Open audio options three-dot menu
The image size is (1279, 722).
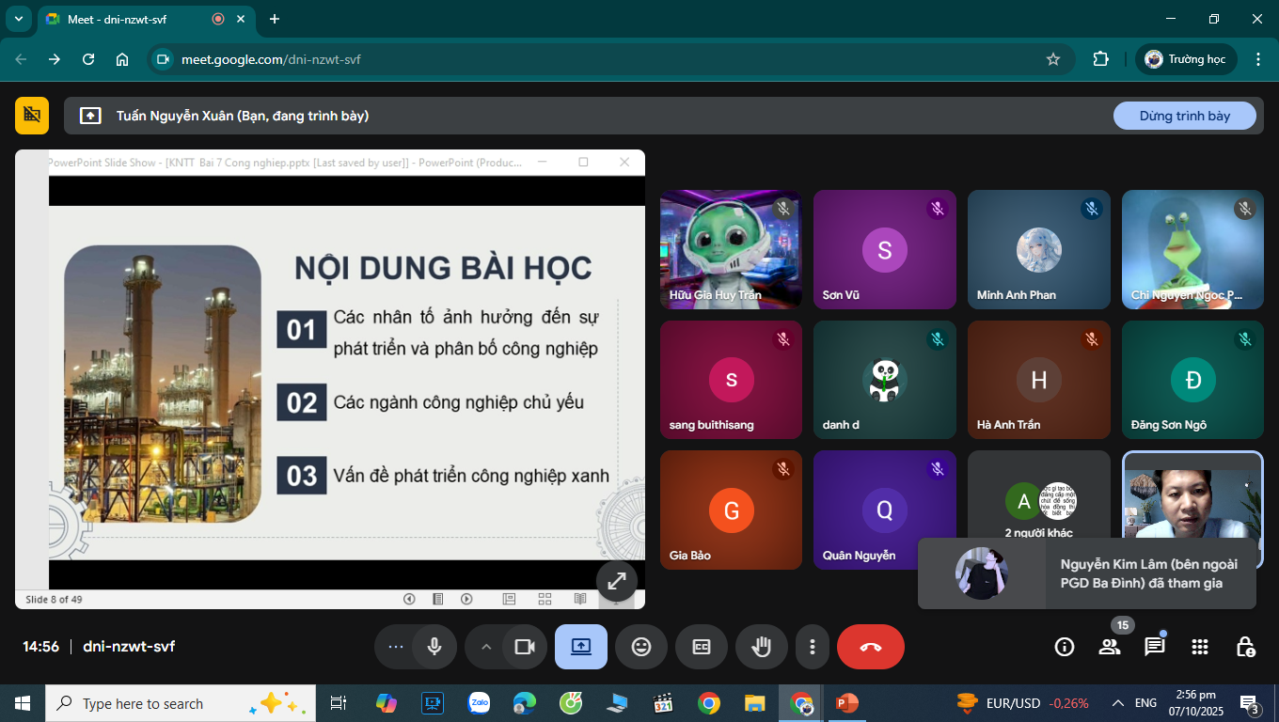point(396,647)
